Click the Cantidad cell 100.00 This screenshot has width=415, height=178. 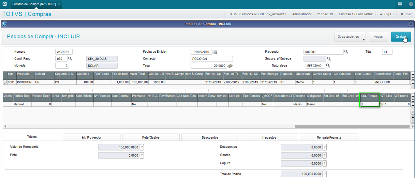point(85,82)
